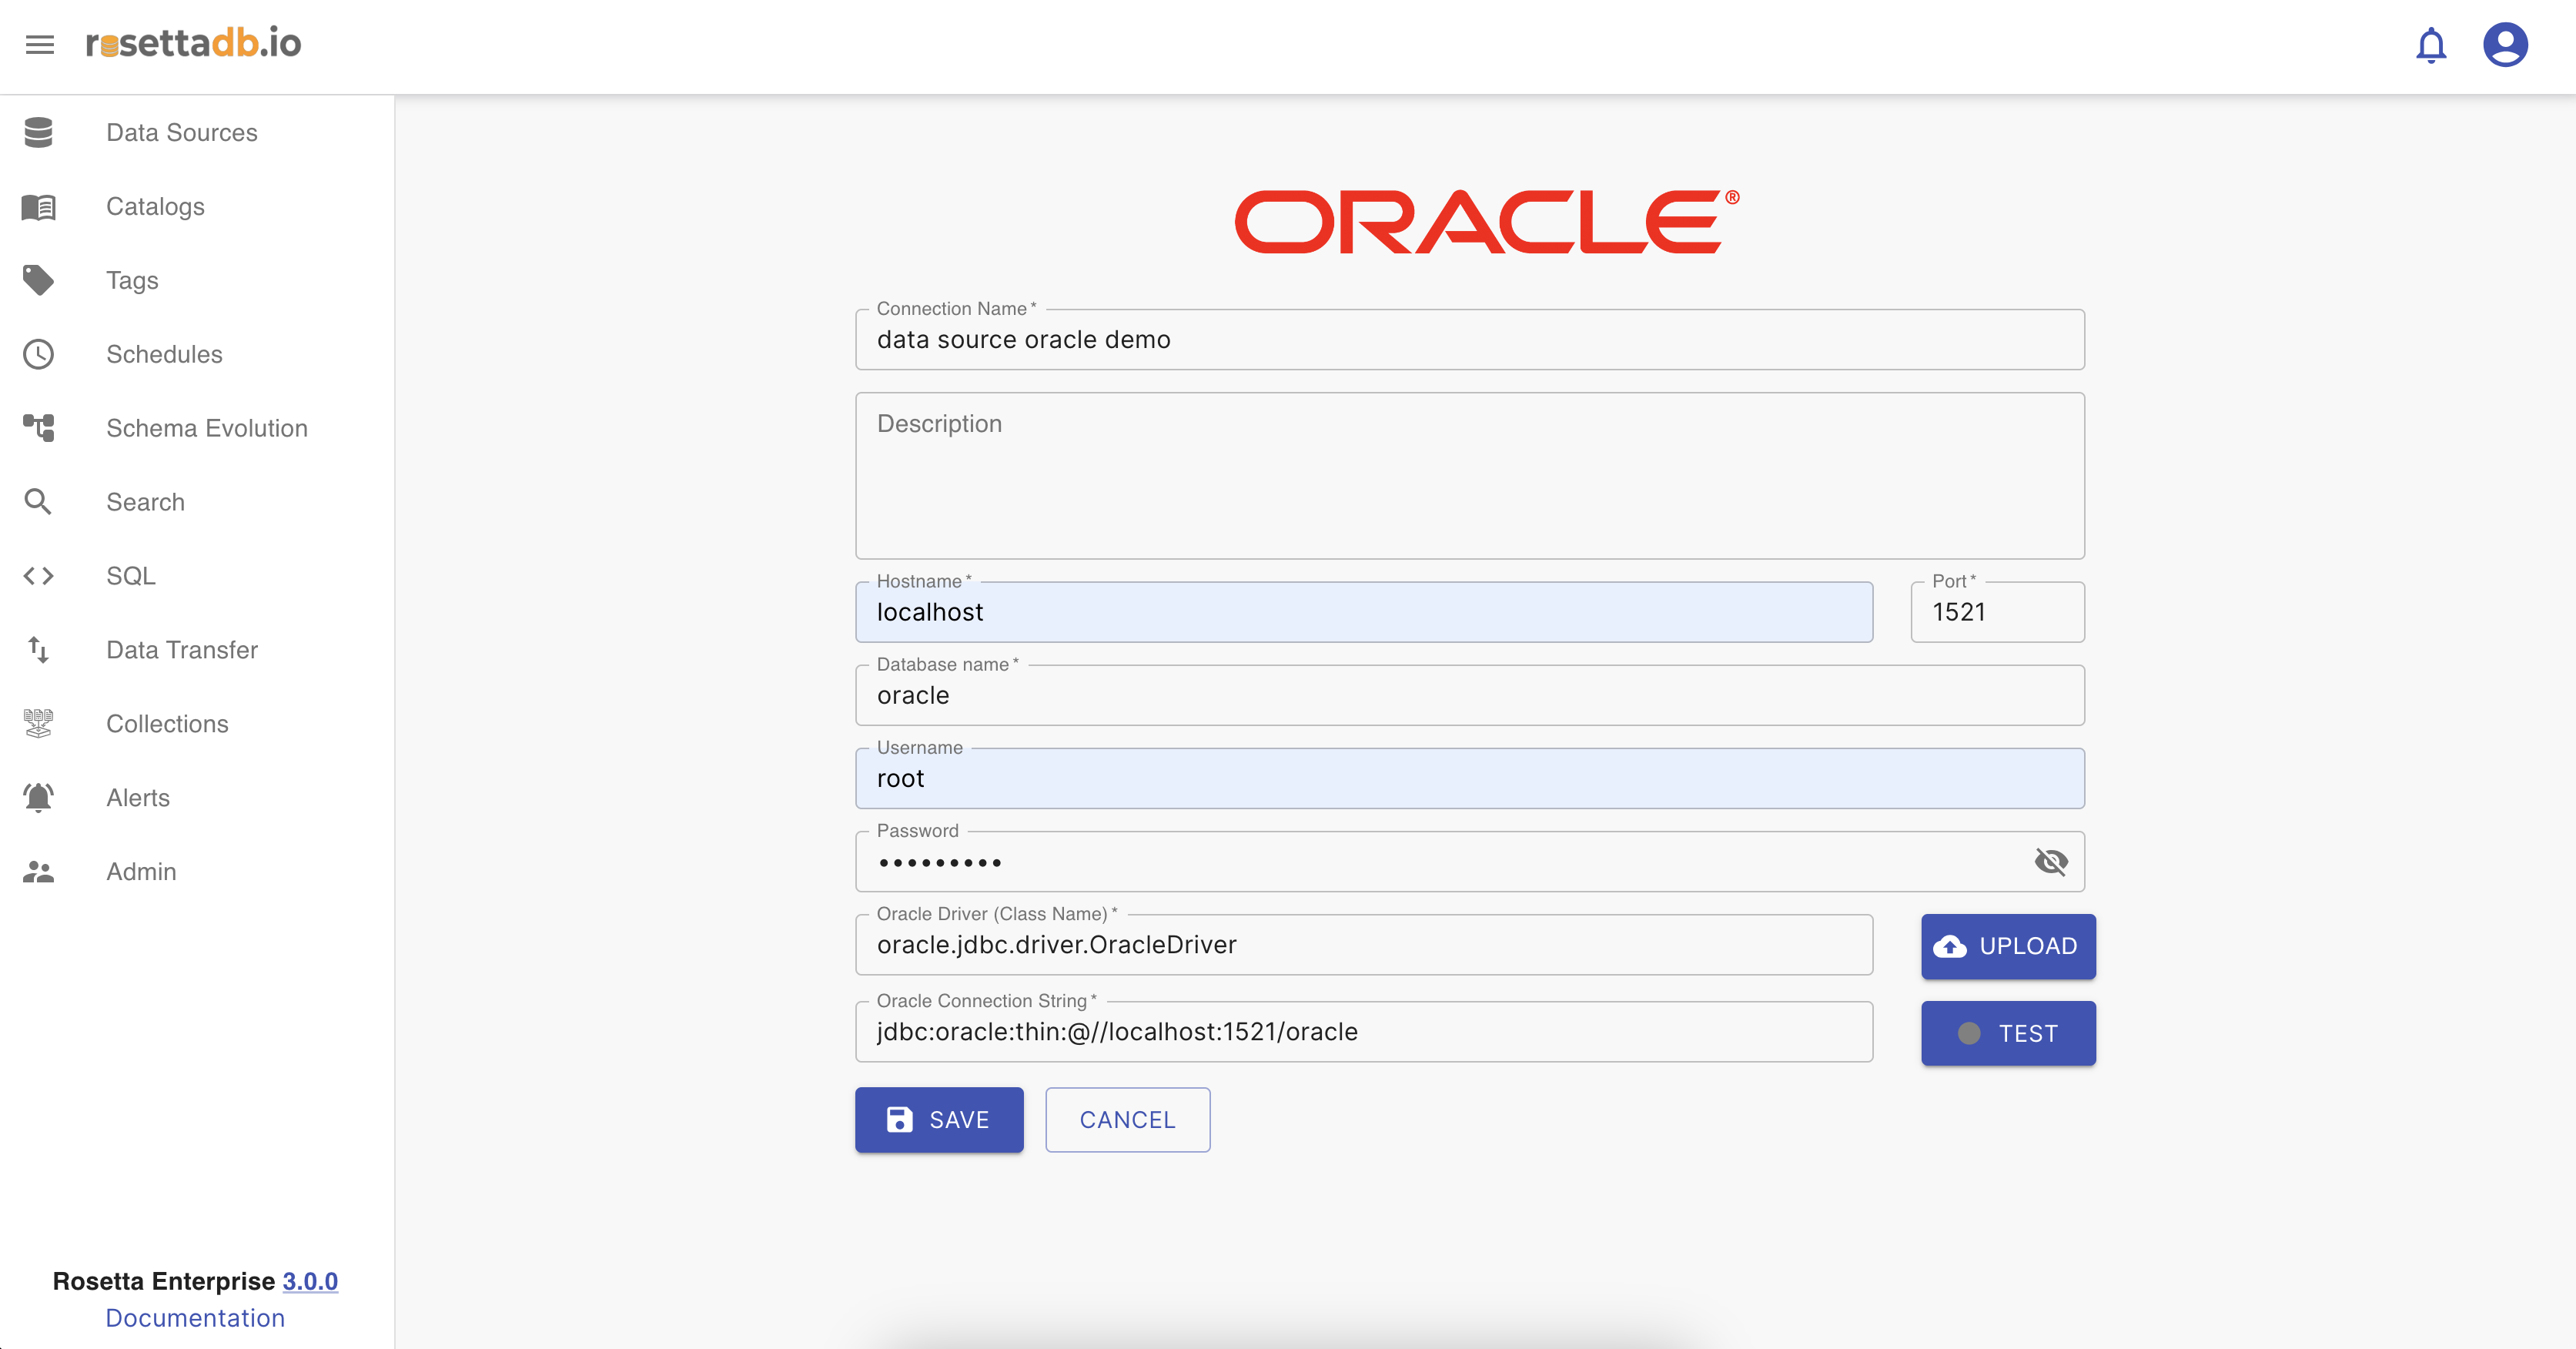The height and width of the screenshot is (1349, 2576).
Task: Click the Catalogs book icon
Action: point(38,206)
